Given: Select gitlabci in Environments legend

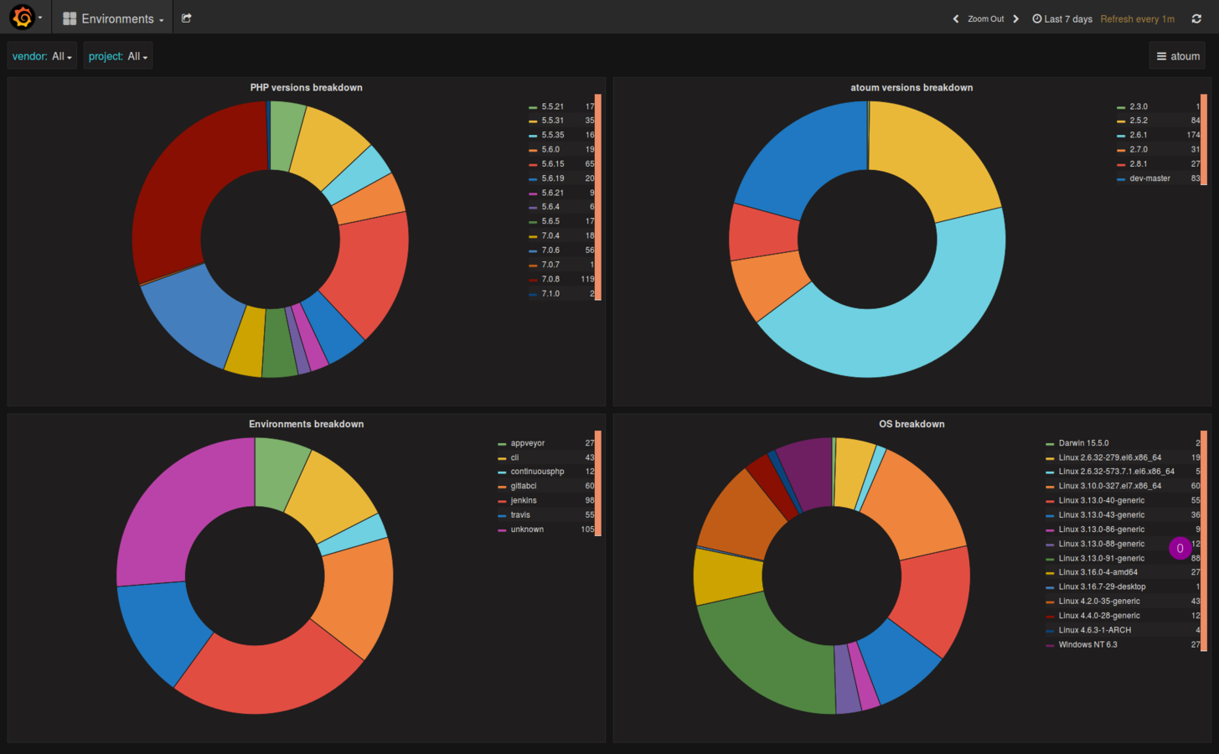Looking at the screenshot, I should [x=524, y=486].
